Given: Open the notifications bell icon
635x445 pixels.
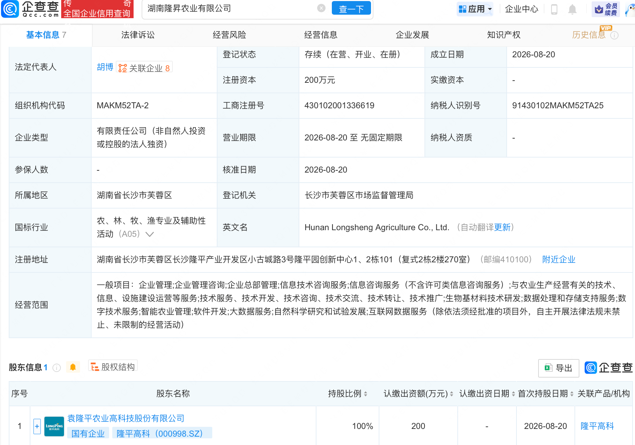Looking at the screenshot, I should coord(572,9).
